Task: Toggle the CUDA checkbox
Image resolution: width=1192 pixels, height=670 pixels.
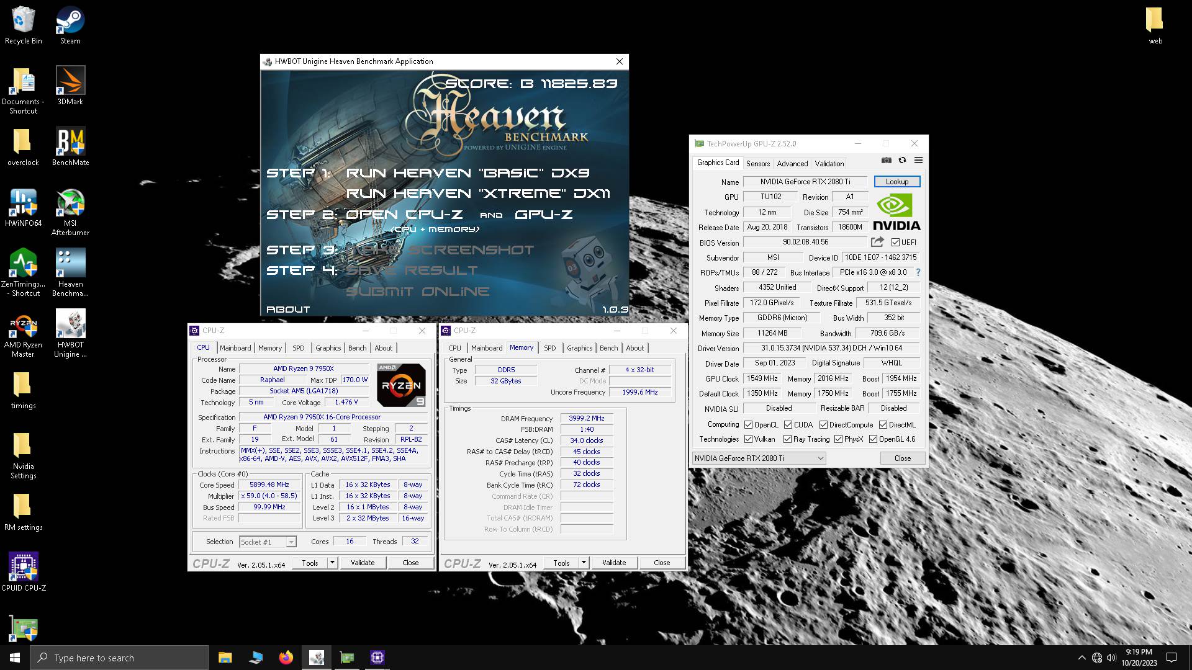Action: click(788, 425)
